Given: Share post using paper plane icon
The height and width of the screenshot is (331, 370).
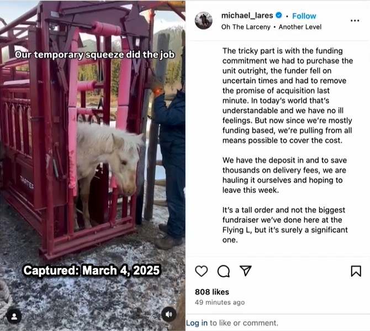Looking at the screenshot, I should coord(245,271).
